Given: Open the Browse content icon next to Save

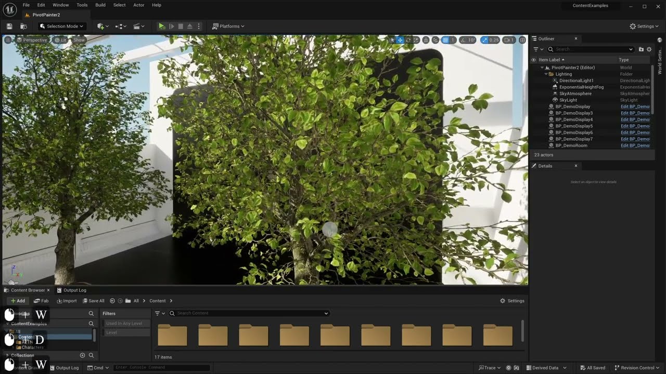Looking at the screenshot, I should coord(23,26).
